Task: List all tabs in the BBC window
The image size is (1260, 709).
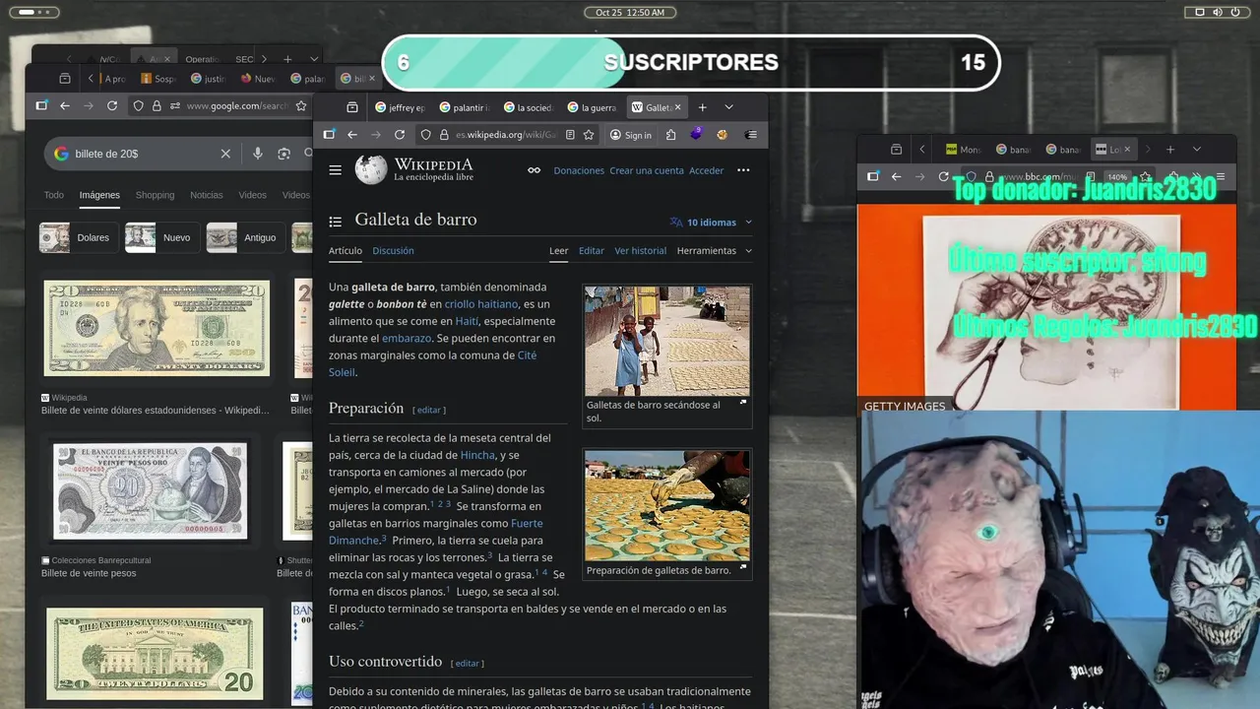Action: (x=1197, y=149)
